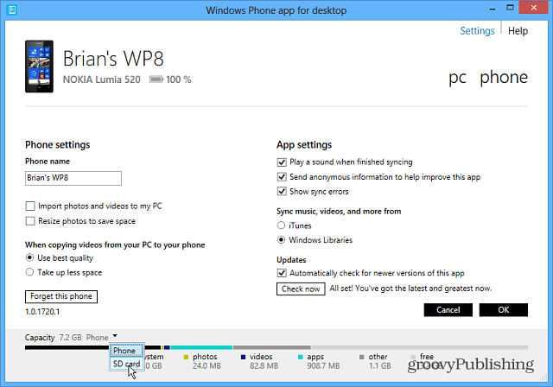Click the Brian's WP8 heading
The width and height of the screenshot is (553, 387).
coord(113,58)
